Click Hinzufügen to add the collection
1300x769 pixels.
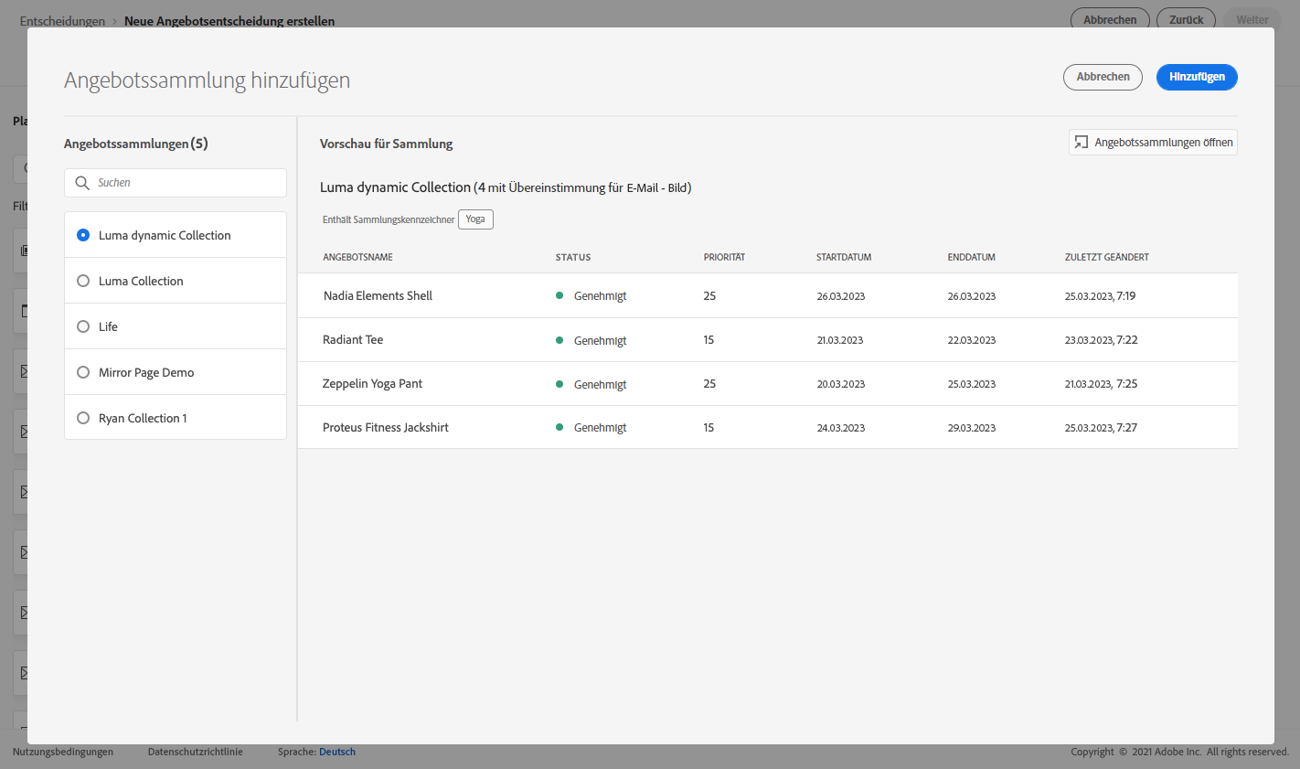1197,77
